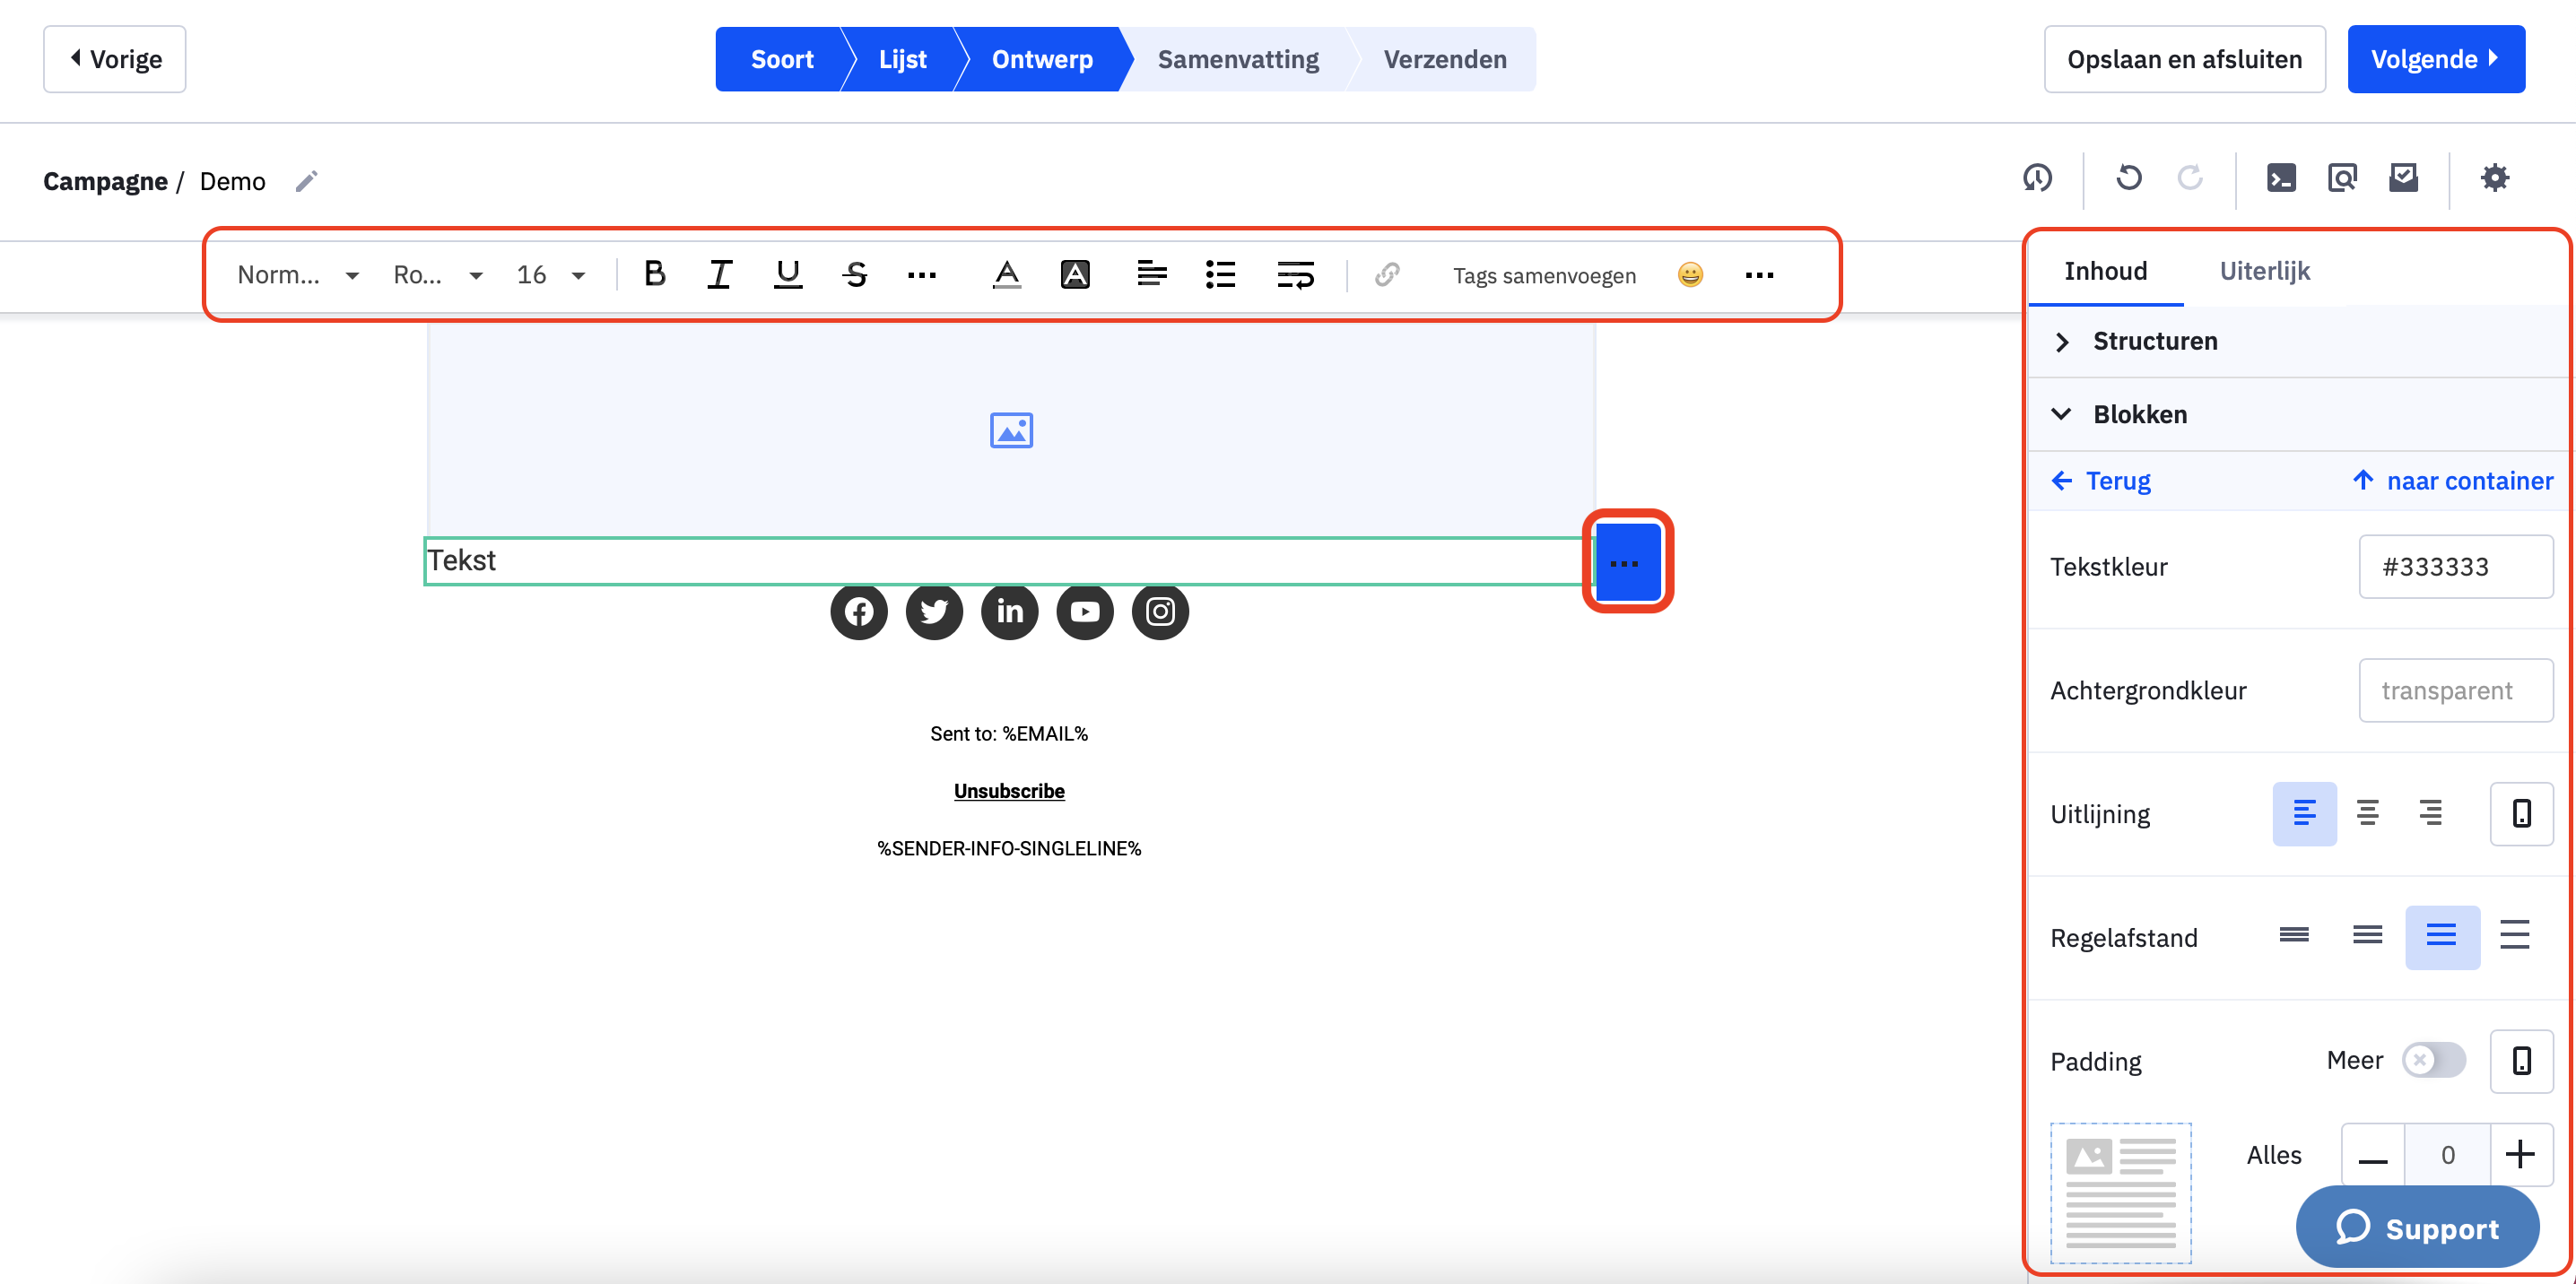
Task: Open the blue block options button
Action: [1627, 562]
